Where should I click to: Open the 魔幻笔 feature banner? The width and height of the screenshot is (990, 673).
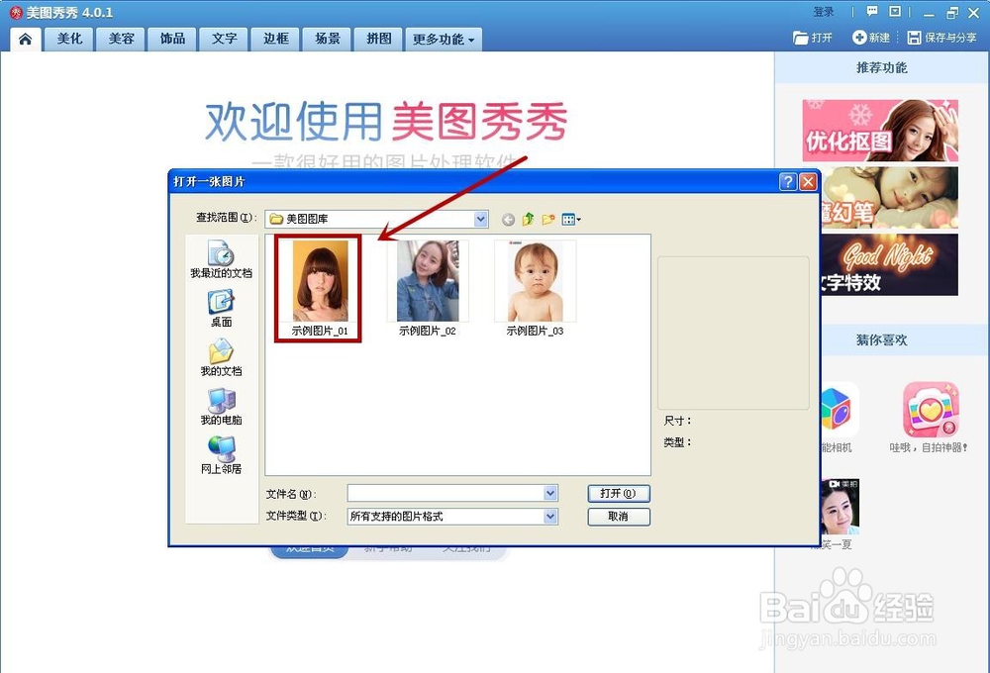[x=889, y=198]
